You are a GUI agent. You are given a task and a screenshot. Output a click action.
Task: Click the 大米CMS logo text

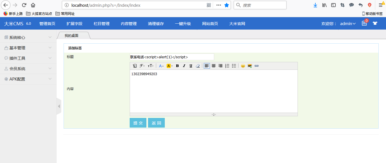(x=14, y=24)
